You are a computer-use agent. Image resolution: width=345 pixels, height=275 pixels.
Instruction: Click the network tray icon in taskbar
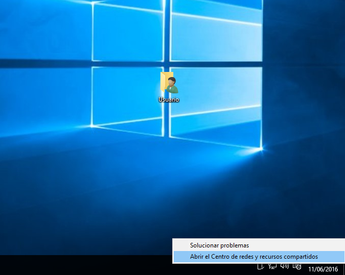click(x=272, y=266)
